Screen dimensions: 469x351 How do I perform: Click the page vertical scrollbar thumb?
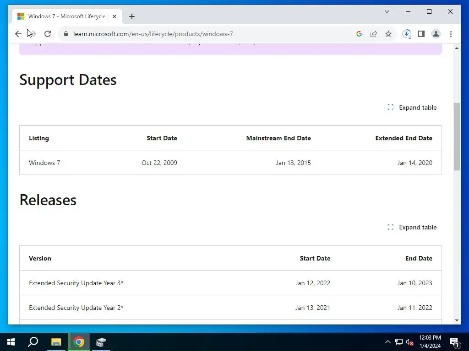point(457,136)
